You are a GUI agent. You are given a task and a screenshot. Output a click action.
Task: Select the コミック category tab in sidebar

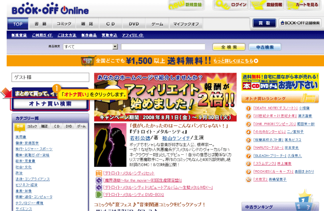tap(32, 126)
